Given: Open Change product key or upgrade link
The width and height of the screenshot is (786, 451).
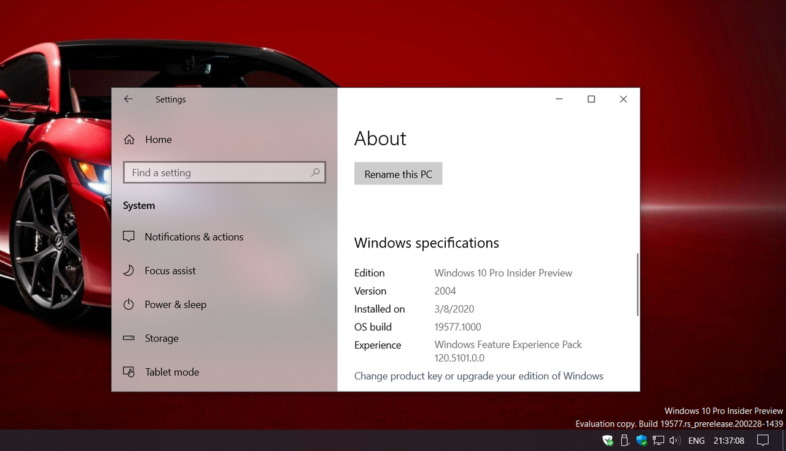Looking at the screenshot, I should point(479,376).
